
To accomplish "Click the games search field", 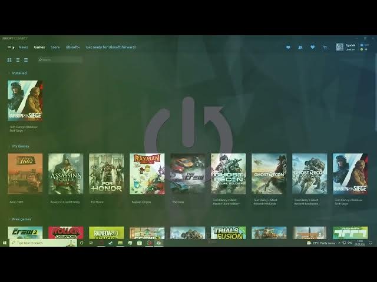I will click(x=60, y=60).
